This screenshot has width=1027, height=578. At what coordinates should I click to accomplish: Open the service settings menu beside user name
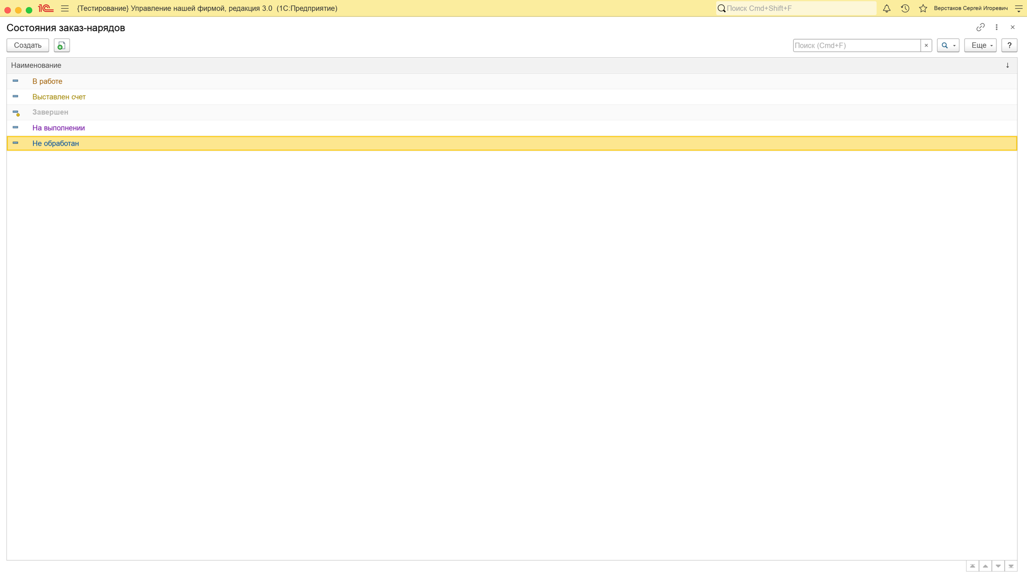coord(1019,9)
